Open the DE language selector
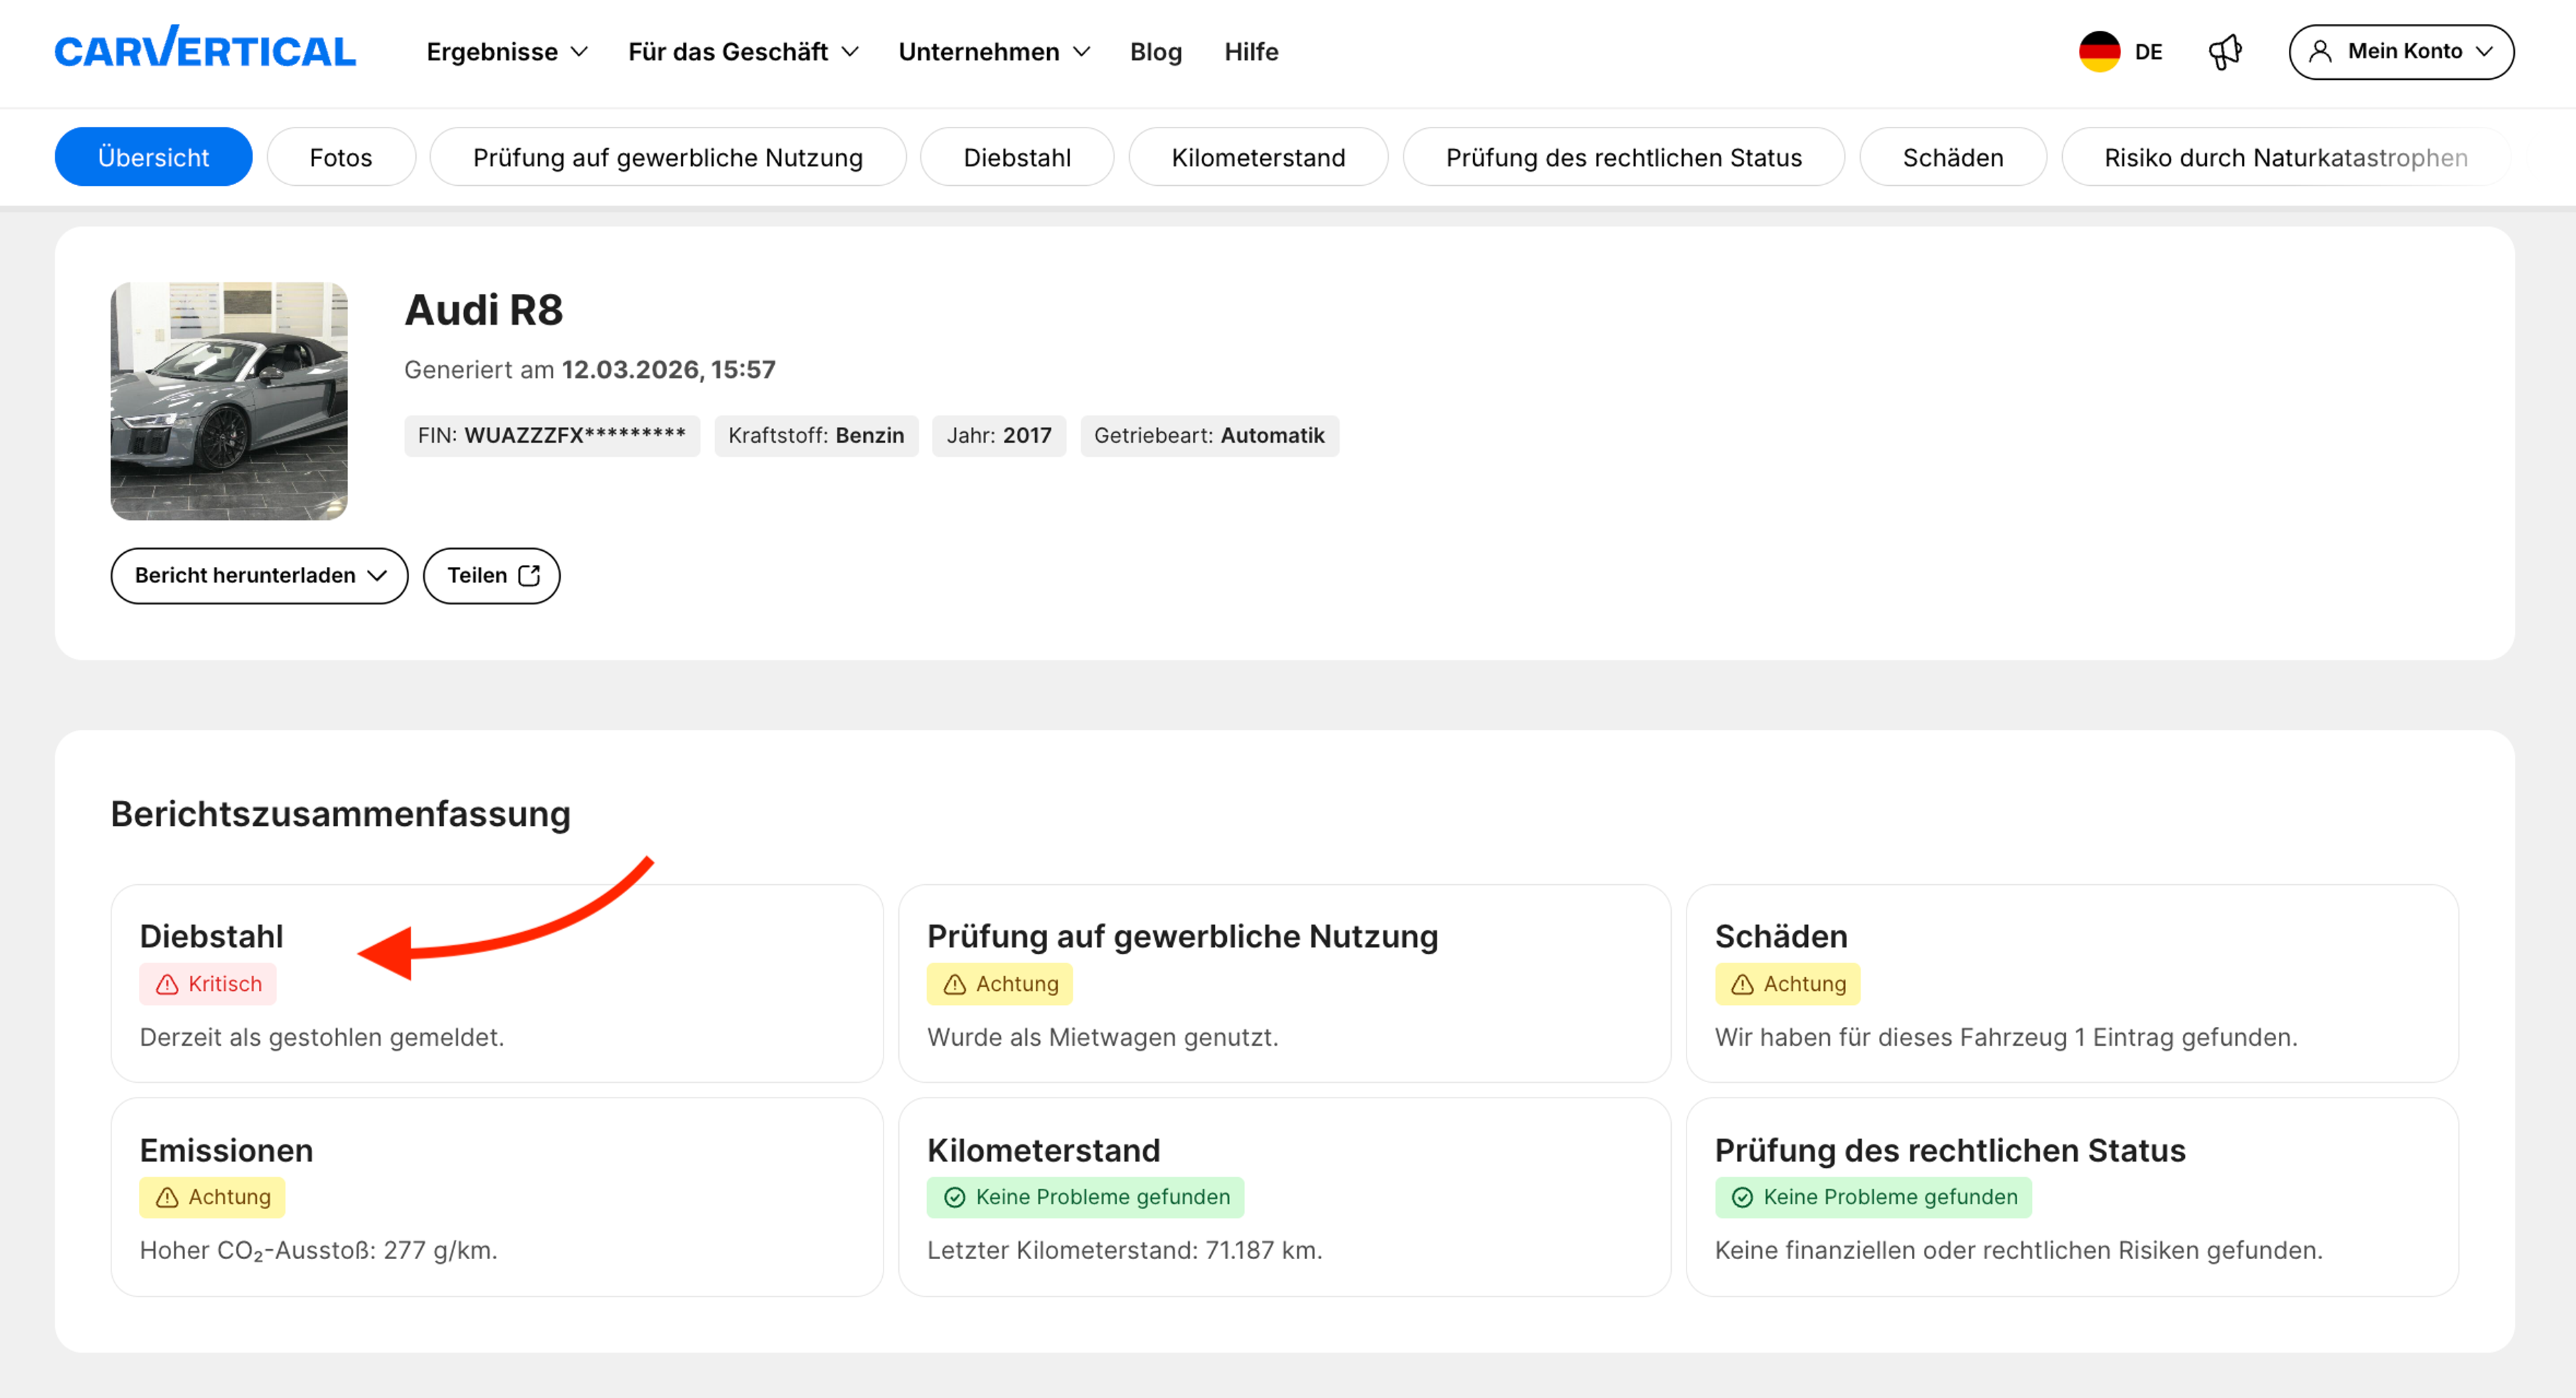 click(2120, 52)
